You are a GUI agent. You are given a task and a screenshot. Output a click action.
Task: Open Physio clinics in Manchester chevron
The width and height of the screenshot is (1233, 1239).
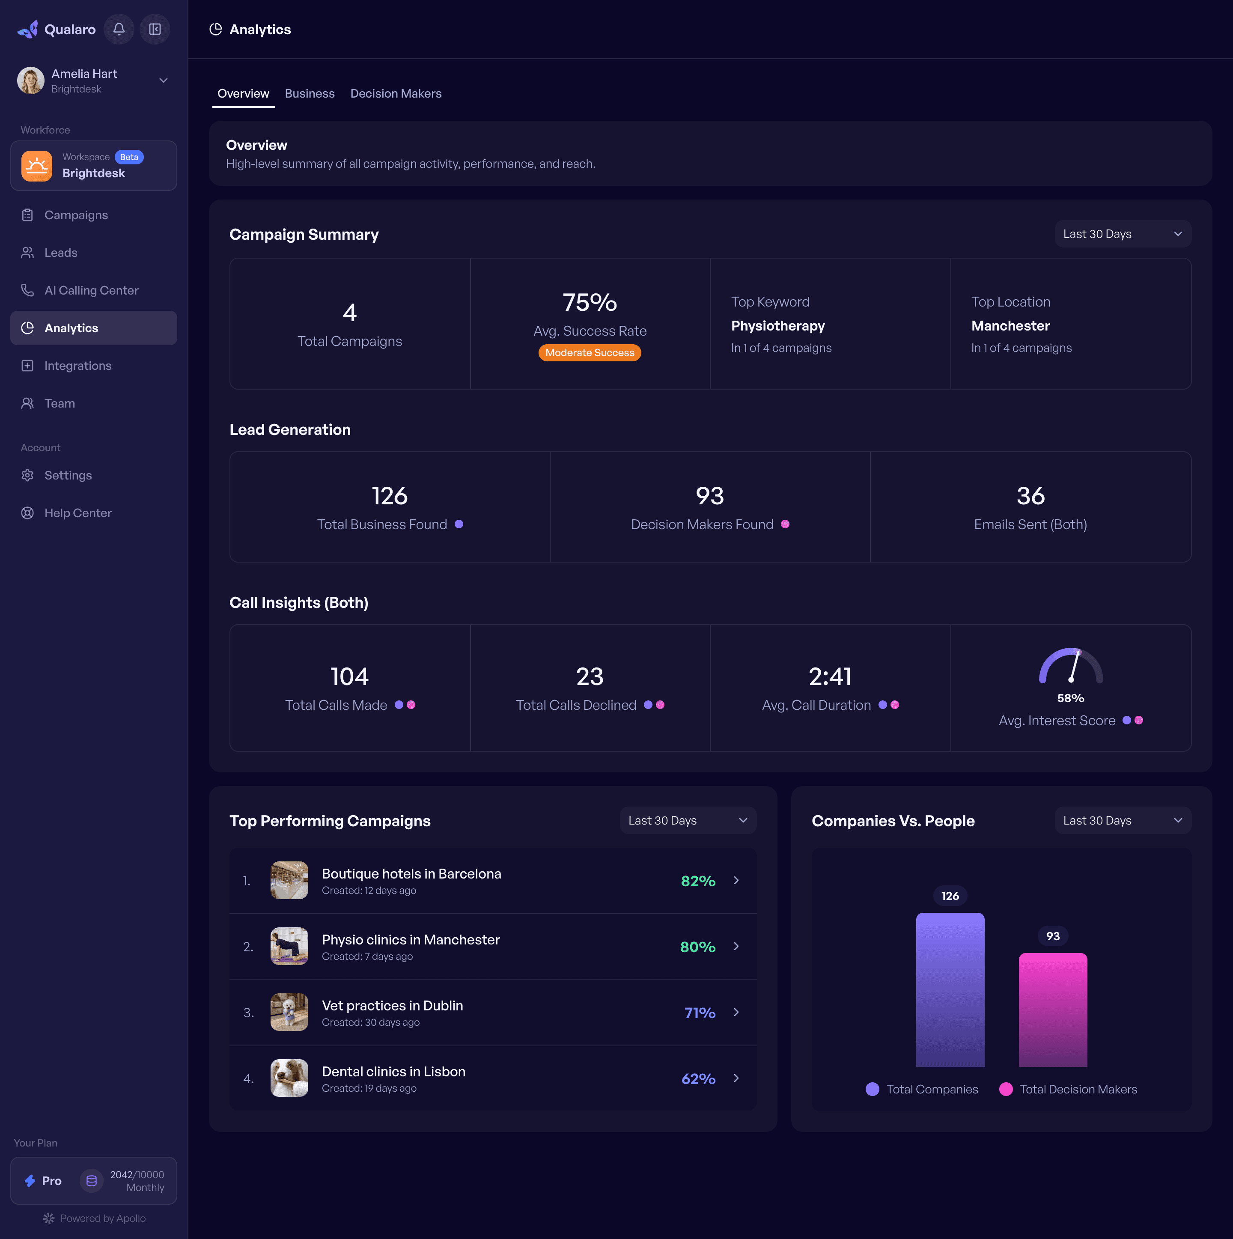(x=736, y=947)
